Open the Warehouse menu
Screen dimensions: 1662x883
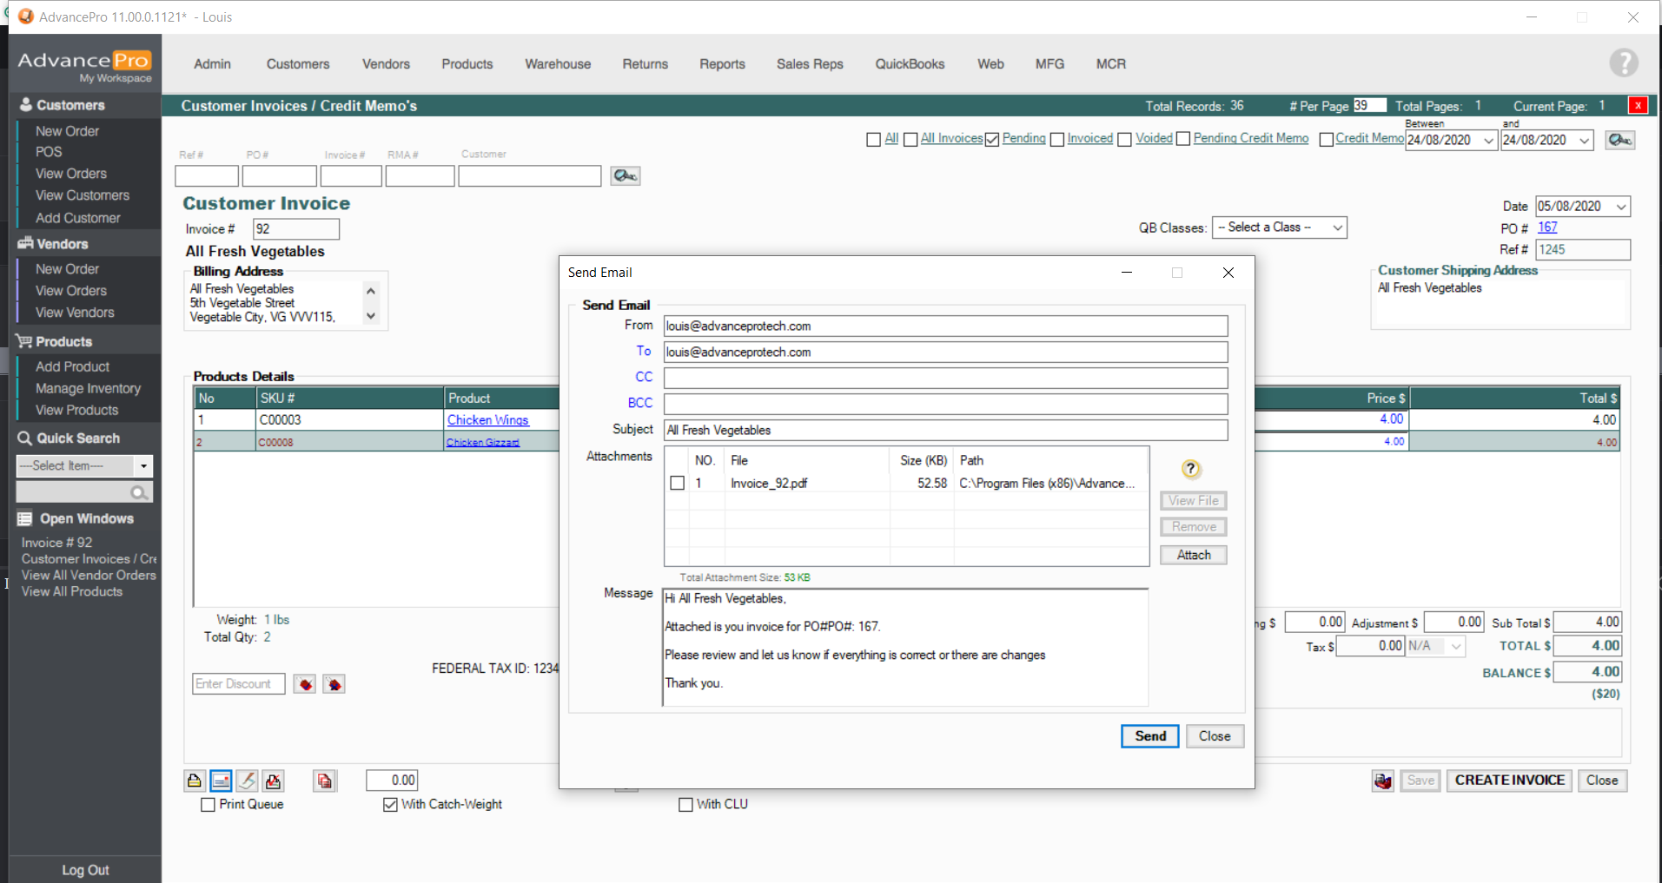click(x=557, y=64)
